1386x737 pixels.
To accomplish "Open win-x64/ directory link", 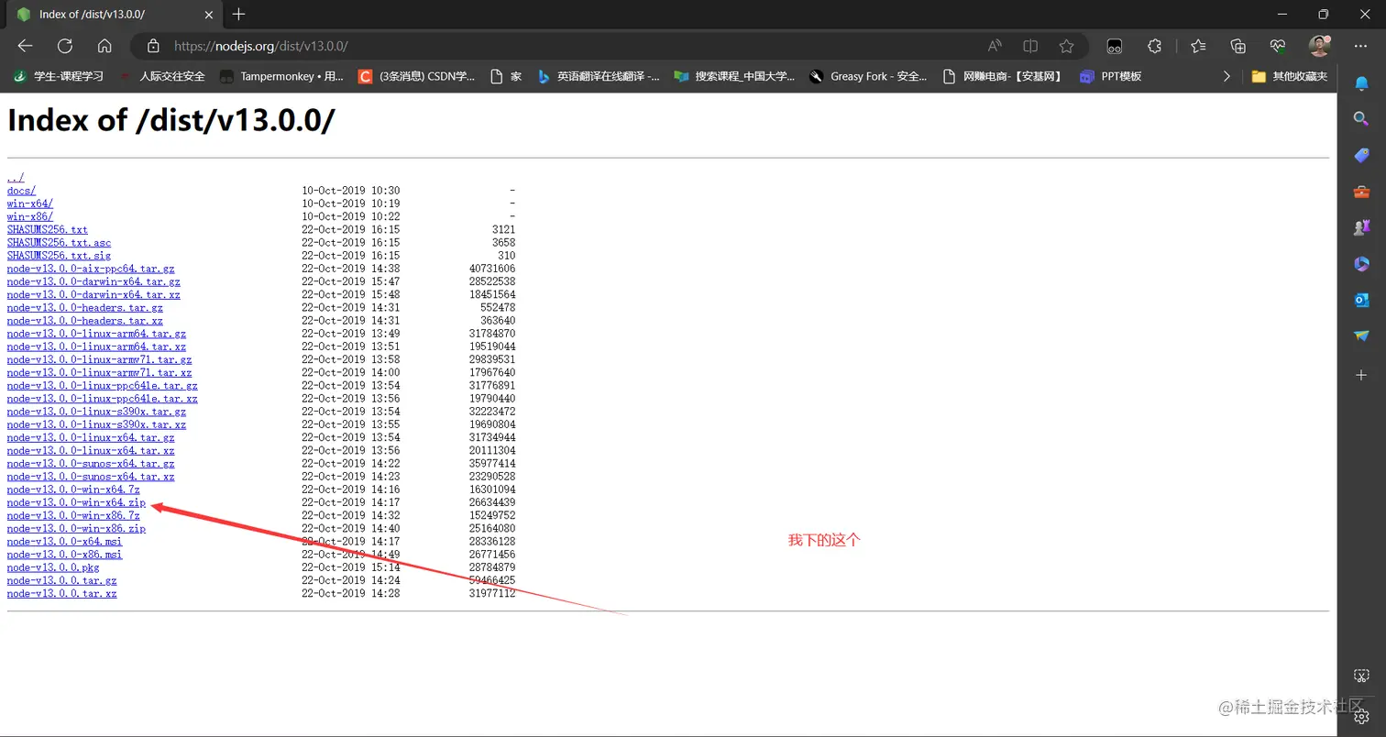I will (x=30, y=203).
